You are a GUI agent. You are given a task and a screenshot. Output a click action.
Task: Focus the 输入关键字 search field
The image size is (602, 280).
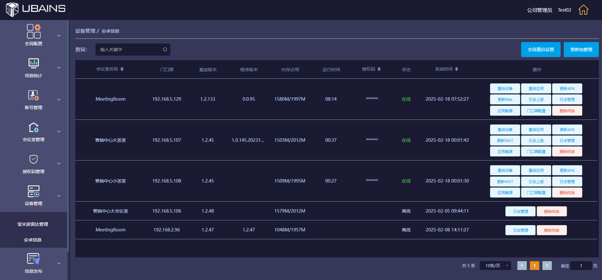coord(133,50)
